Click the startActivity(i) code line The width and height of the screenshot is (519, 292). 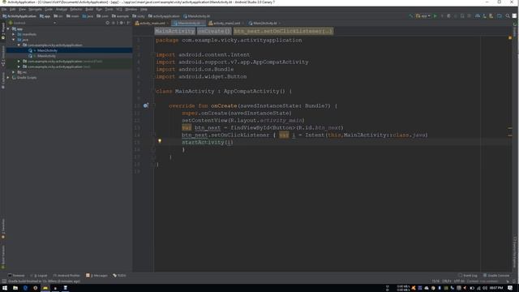[208, 143]
